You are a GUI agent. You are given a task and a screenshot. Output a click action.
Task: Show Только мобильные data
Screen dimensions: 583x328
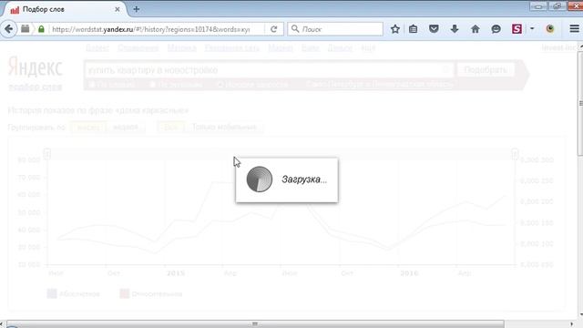coord(224,128)
